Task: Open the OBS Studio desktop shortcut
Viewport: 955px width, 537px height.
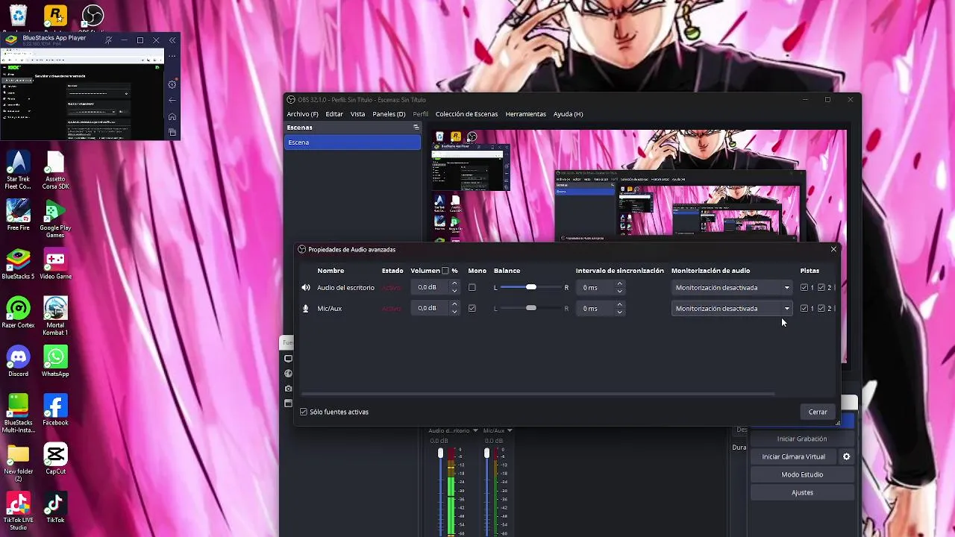Action: coord(93,15)
